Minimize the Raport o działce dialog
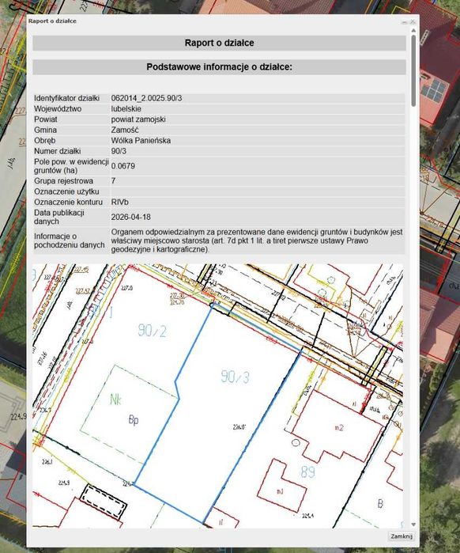Viewport: 460px width, 553px height. pyautogui.click(x=404, y=22)
